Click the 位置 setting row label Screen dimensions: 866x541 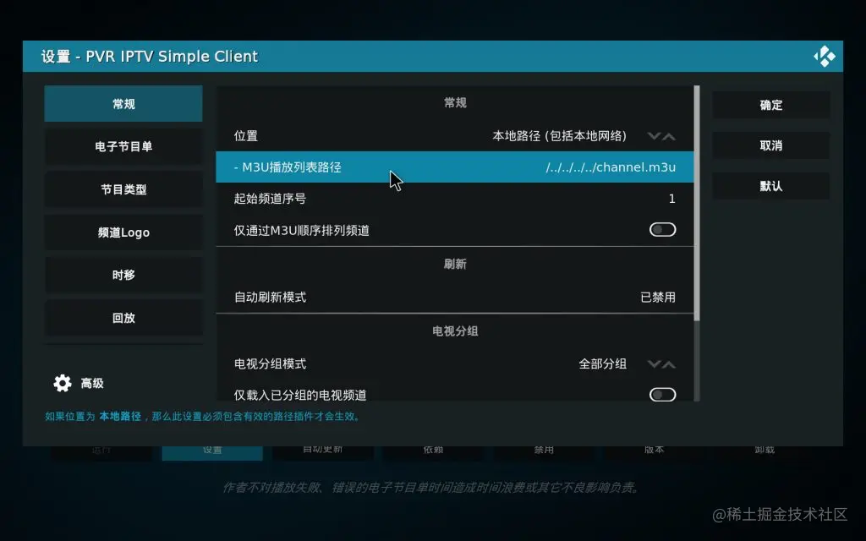246,136
